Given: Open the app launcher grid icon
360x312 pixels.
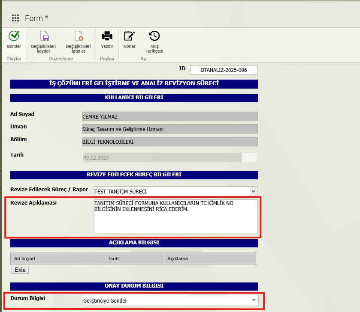Looking at the screenshot, I should [15, 18].
